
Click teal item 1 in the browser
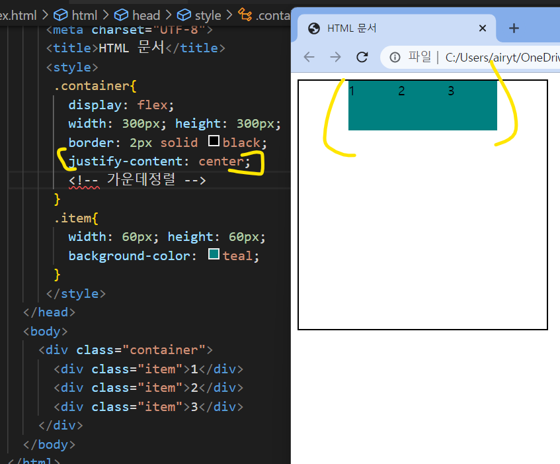pyautogui.click(x=373, y=105)
